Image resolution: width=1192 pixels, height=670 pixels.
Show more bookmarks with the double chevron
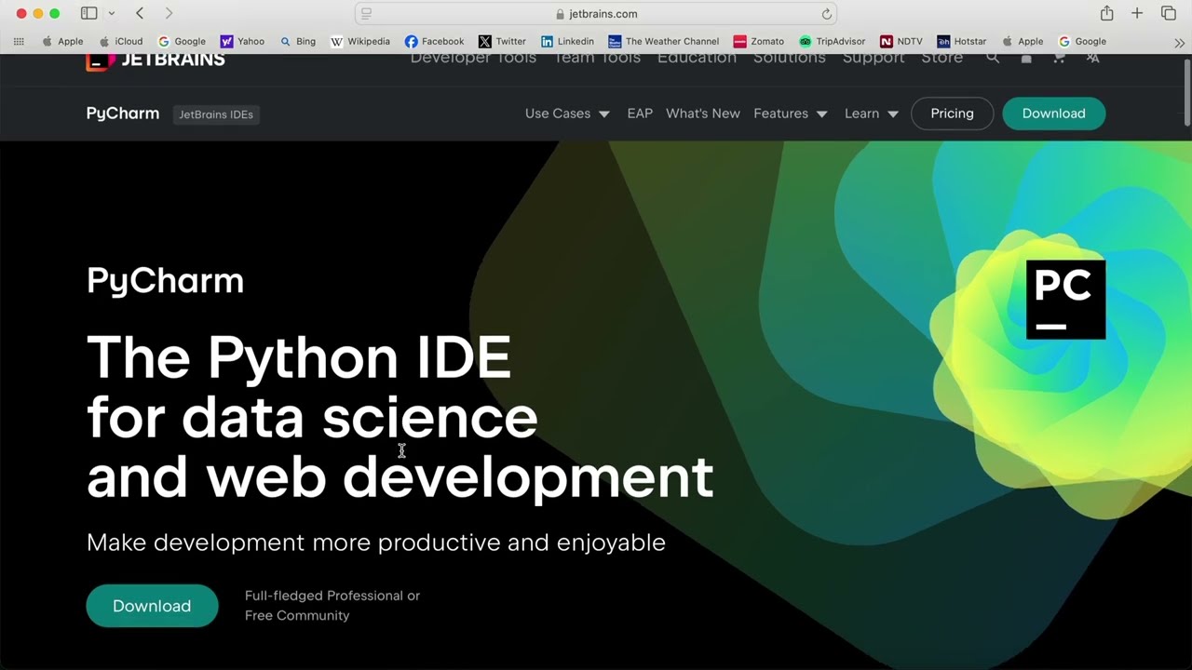[1179, 42]
